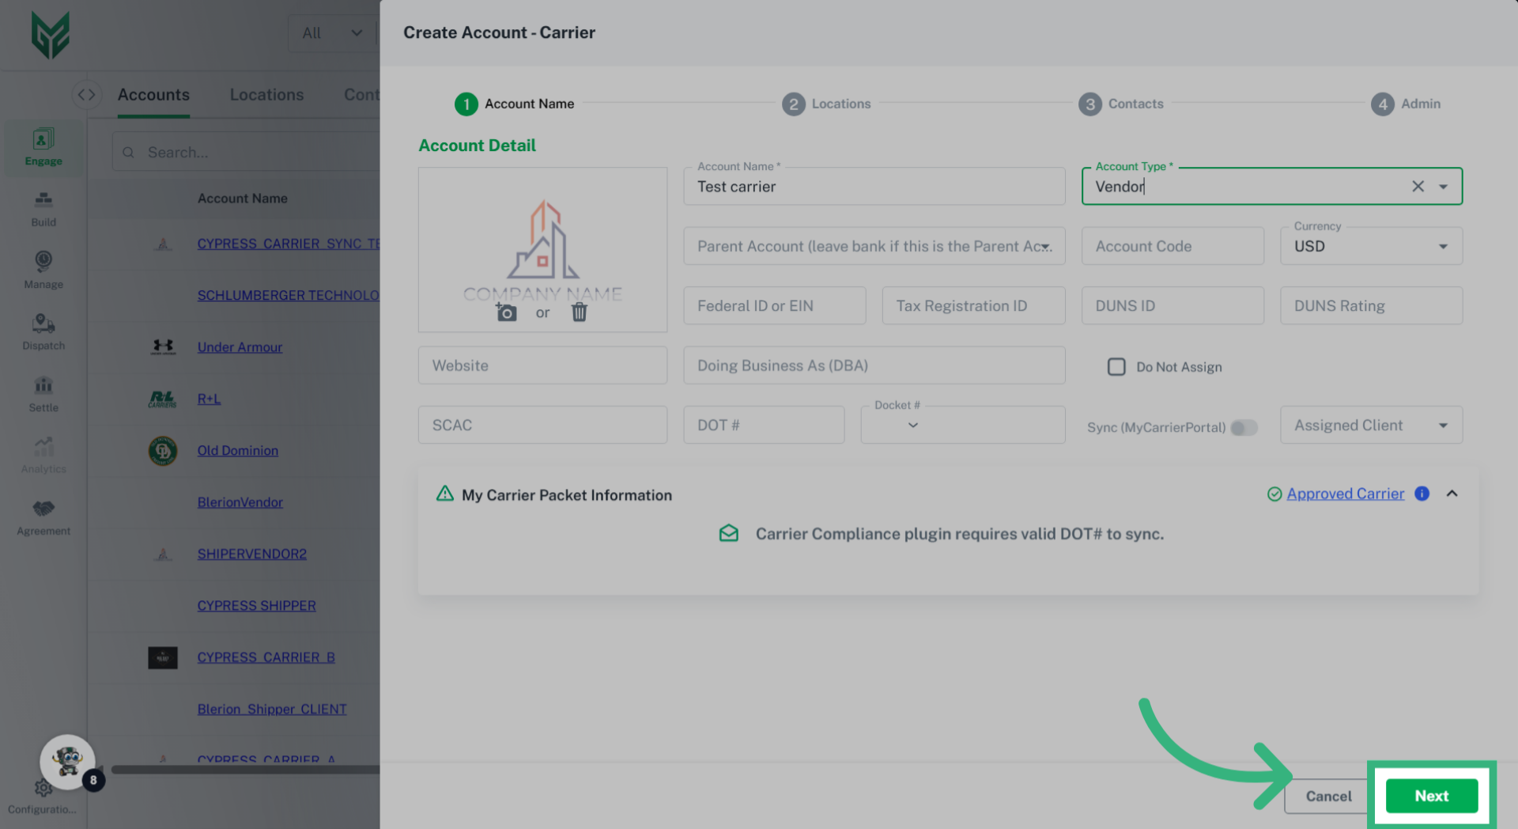Toggle the Sync (MyCarrierPortal) switch

1244,427
